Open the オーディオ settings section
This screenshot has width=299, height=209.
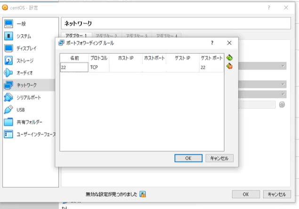(x=31, y=73)
